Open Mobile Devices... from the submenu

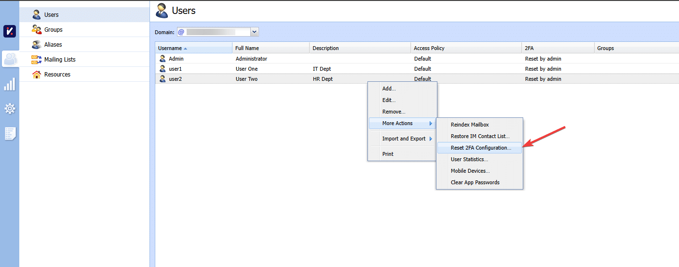pyautogui.click(x=470, y=171)
